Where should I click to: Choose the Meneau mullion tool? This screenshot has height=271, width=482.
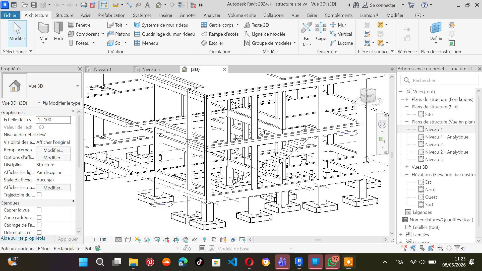(x=146, y=43)
